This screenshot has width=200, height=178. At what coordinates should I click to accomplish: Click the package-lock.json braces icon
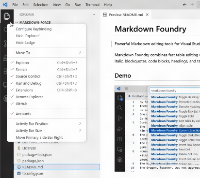click(19, 154)
